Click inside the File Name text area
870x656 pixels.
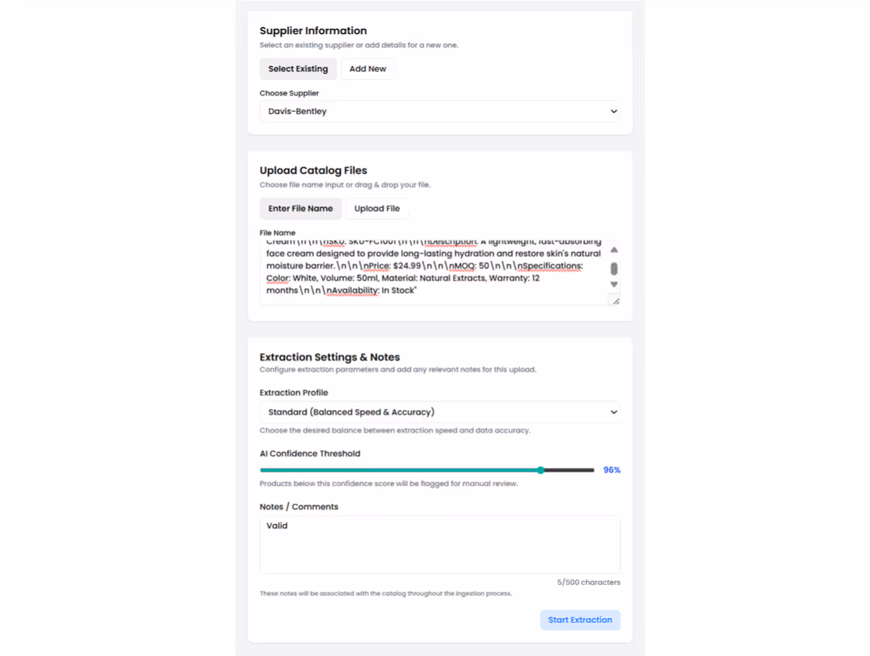tap(435, 268)
